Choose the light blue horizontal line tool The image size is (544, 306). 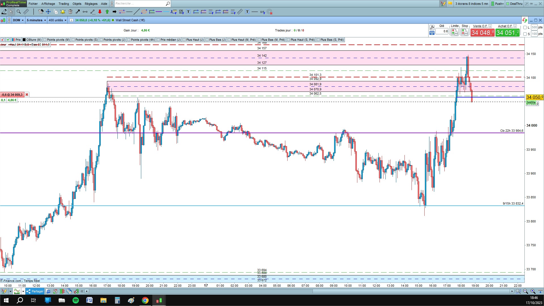(166, 12)
